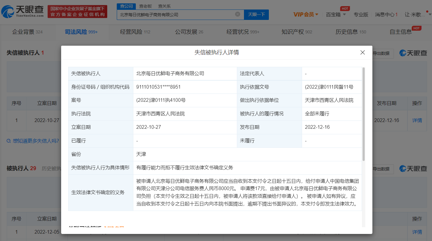432x241 pixels.
Task: Click the 天眼查 logo beside the 被执行人 section
Action: point(413,169)
